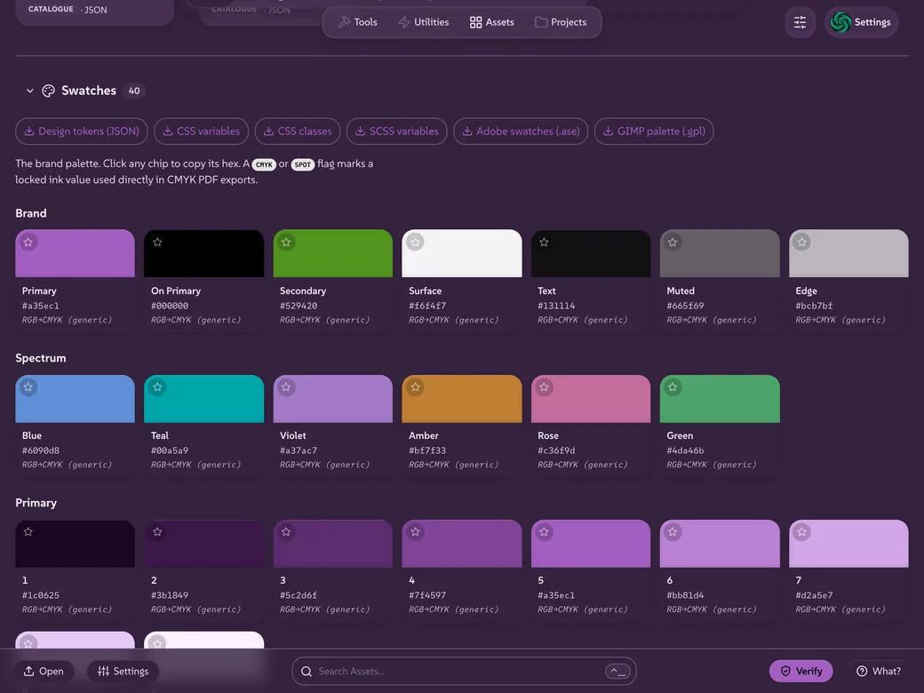Image resolution: width=924 pixels, height=693 pixels.
Task: Star Primary shade 3 swatch
Action: (286, 532)
